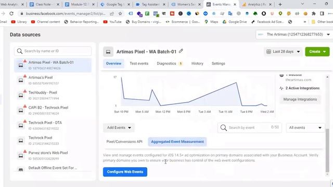The width and height of the screenshot is (333, 187).
Task: Open the Channel content bookmark
Action: point(45,22)
